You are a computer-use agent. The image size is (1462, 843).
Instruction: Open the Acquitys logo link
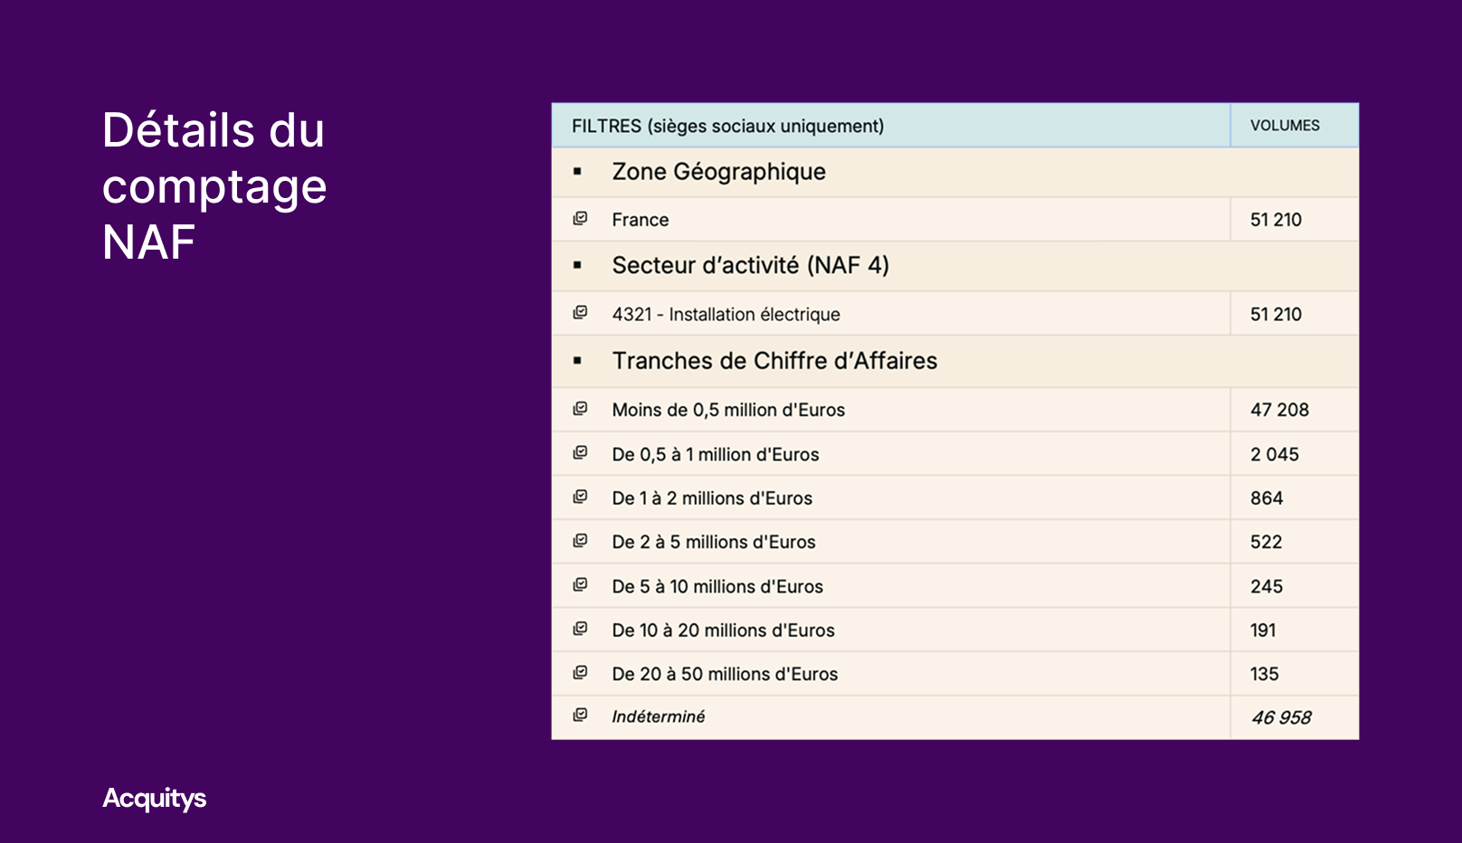pyautogui.click(x=155, y=798)
